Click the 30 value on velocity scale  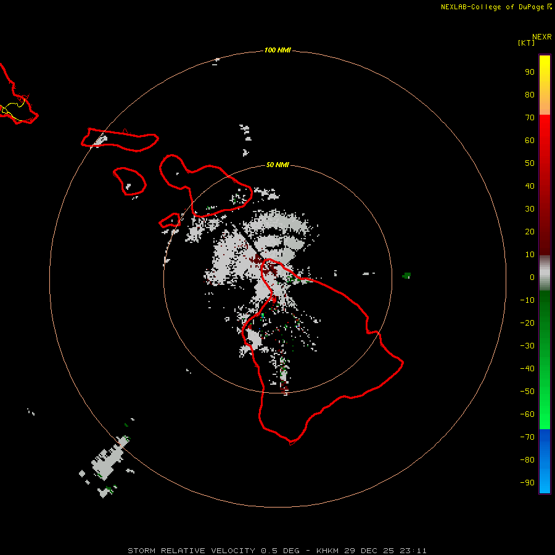(530, 209)
